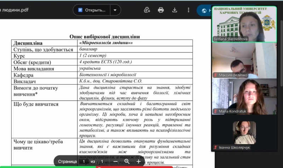Screen dimensions: 283x168
Task: Click muted mic icon beside Максим Величко
Action: (x=215, y=75)
